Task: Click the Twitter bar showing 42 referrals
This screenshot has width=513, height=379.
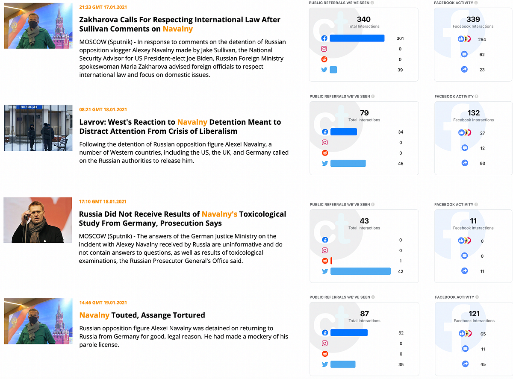Action: tap(360, 271)
